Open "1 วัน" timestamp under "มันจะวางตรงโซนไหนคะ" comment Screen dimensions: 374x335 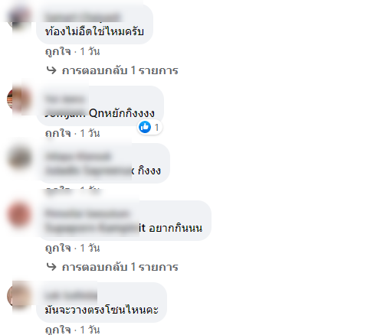pos(90,330)
